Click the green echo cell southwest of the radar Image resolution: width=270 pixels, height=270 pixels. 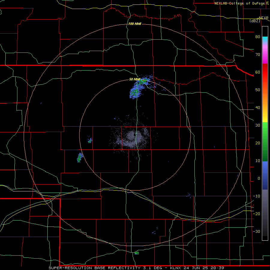tap(80, 157)
